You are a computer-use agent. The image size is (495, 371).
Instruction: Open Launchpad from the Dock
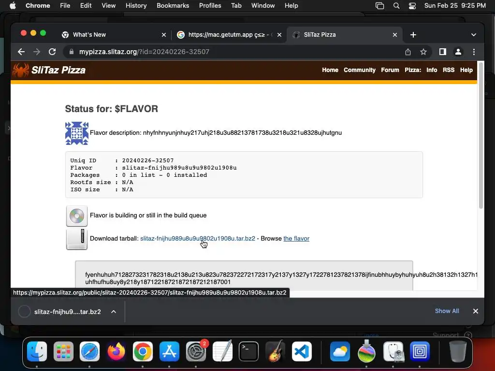pyautogui.click(x=63, y=351)
